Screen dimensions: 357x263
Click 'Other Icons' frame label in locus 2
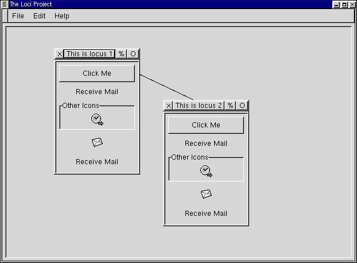[x=189, y=157]
